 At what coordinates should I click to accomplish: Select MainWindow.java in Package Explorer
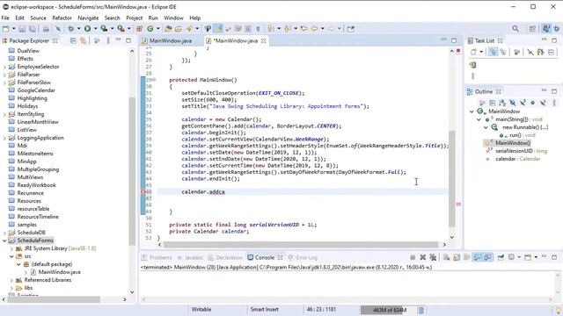pos(59,272)
